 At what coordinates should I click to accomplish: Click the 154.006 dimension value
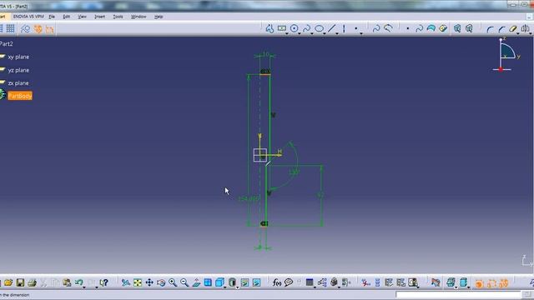click(249, 198)
